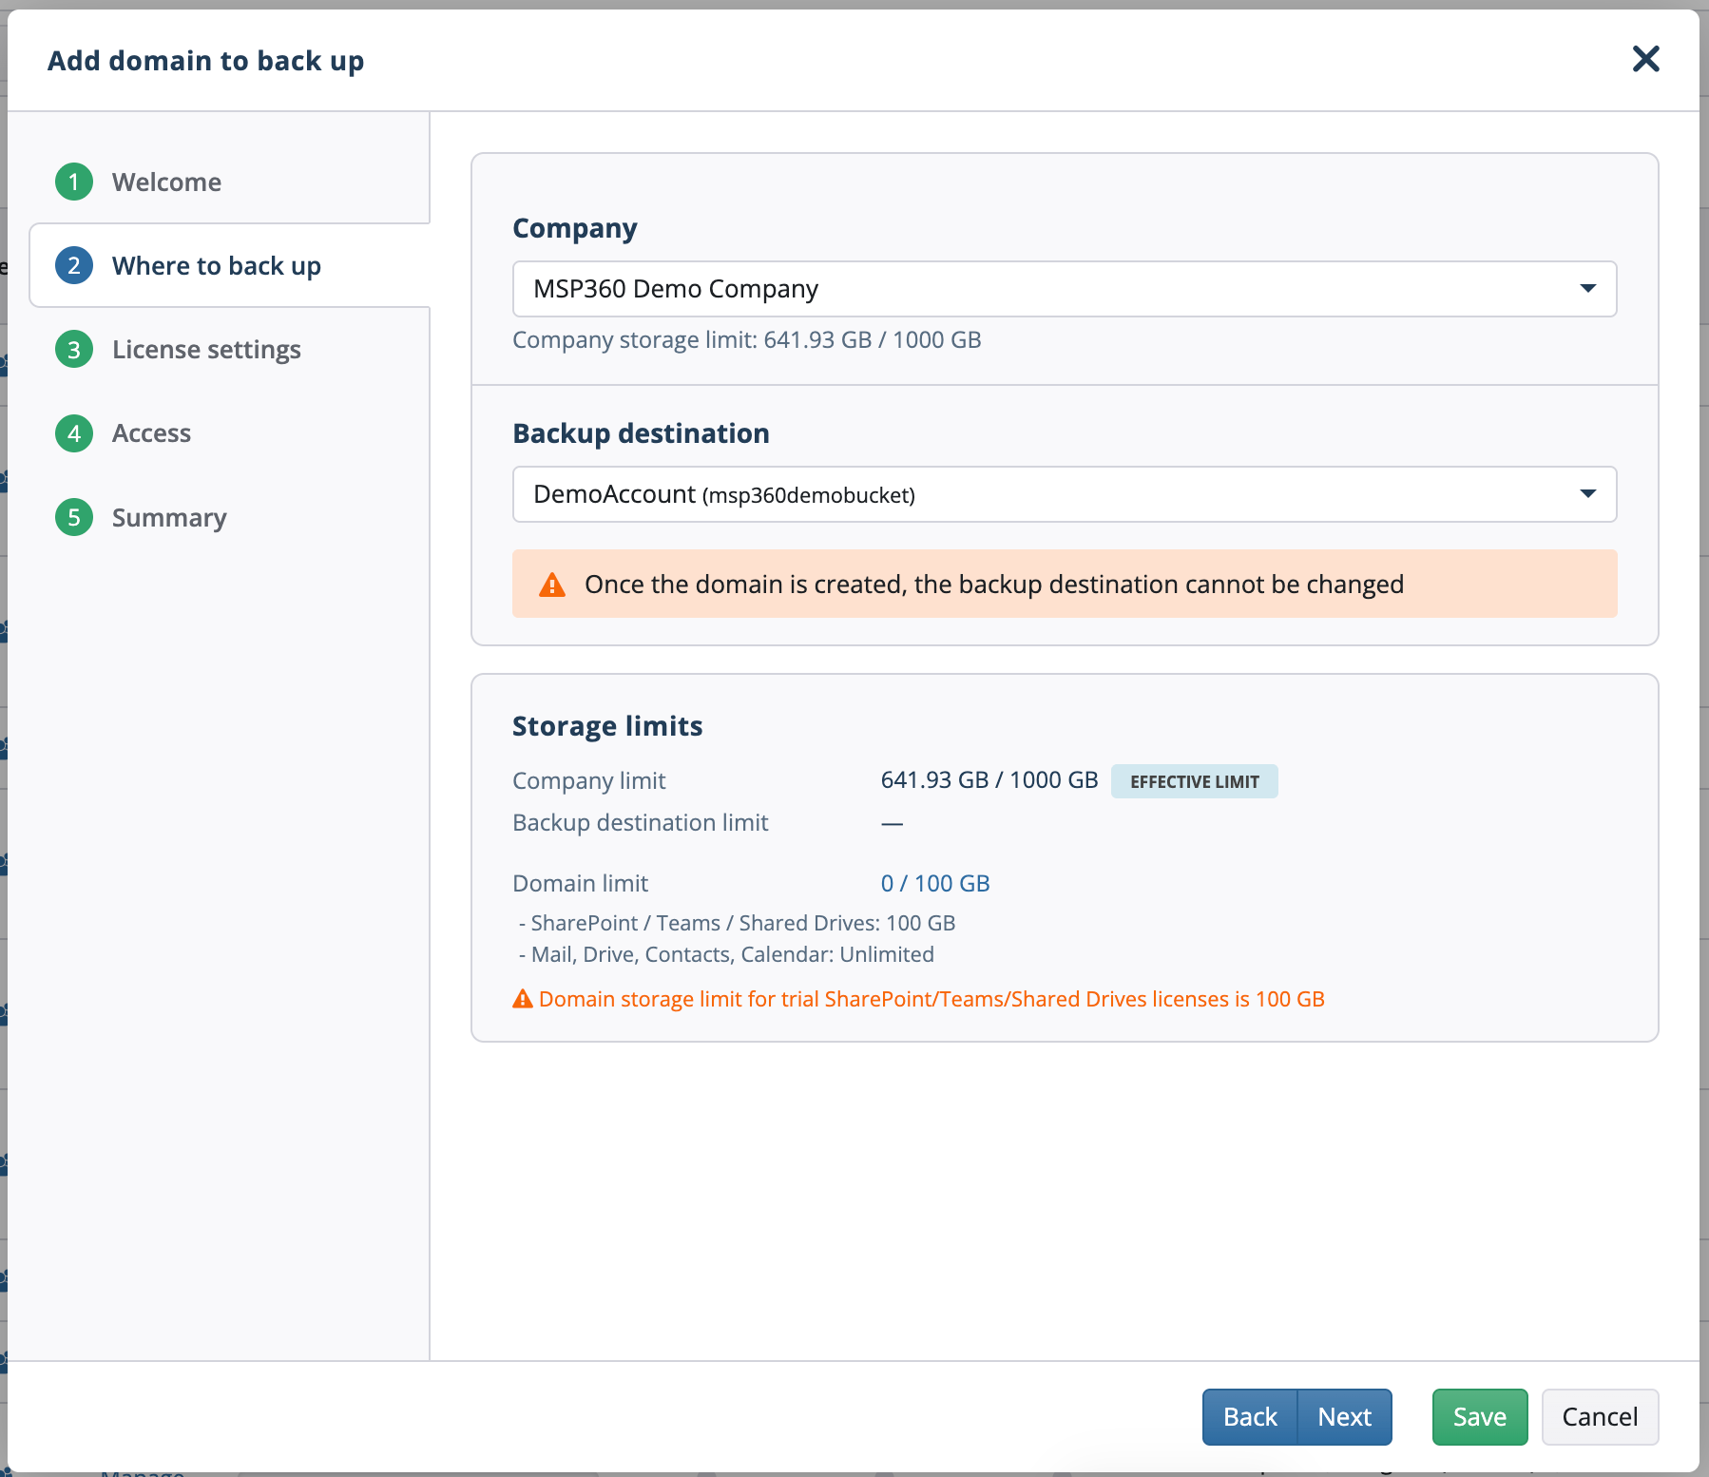The height and width of the screenshot is (1477, 1709).
Task: Click the 641.93 GB / 1000 GB company limit value
Action: [989, 780]
